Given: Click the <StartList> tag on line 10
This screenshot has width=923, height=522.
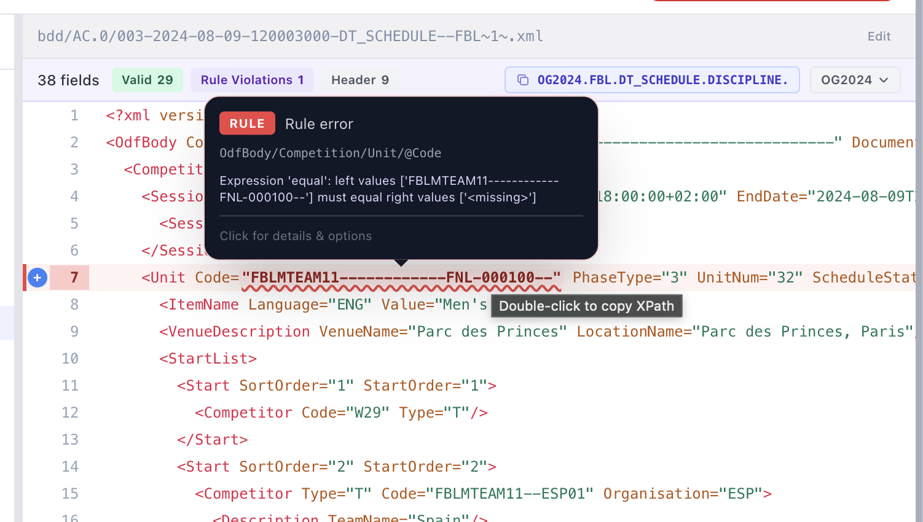Looking at the screenshot, I should 208,359.
